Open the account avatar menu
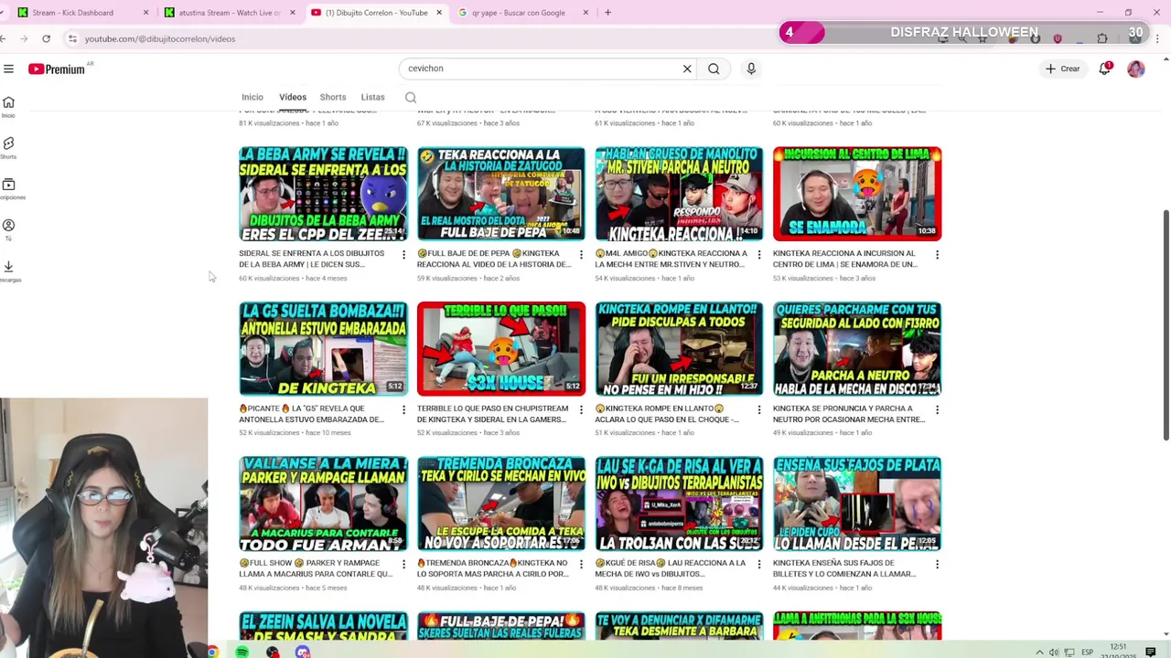The image size is (1171, 658). pyautogui.click(x=1136, y=69)
